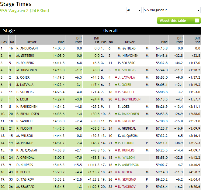201x190 pixels.
Task: Click green up arrow beside M. WILSON overall
Action: 116,158
